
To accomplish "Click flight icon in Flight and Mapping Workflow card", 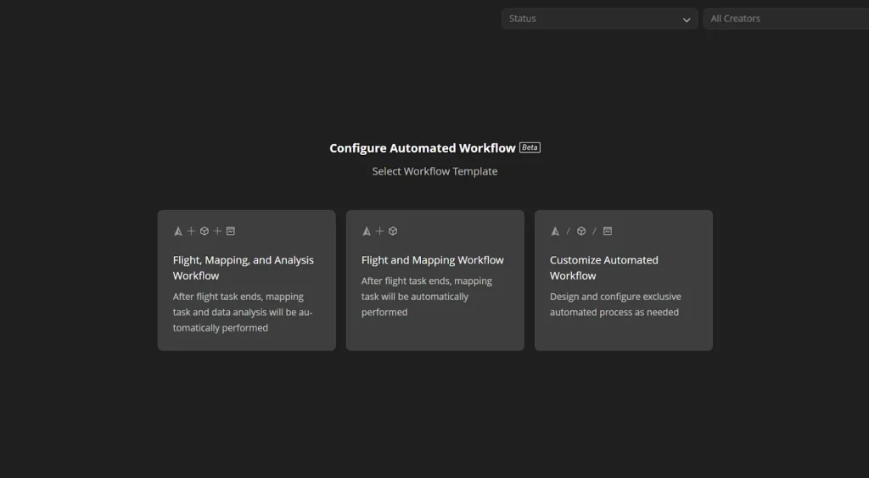I will (x=367, y=231).
